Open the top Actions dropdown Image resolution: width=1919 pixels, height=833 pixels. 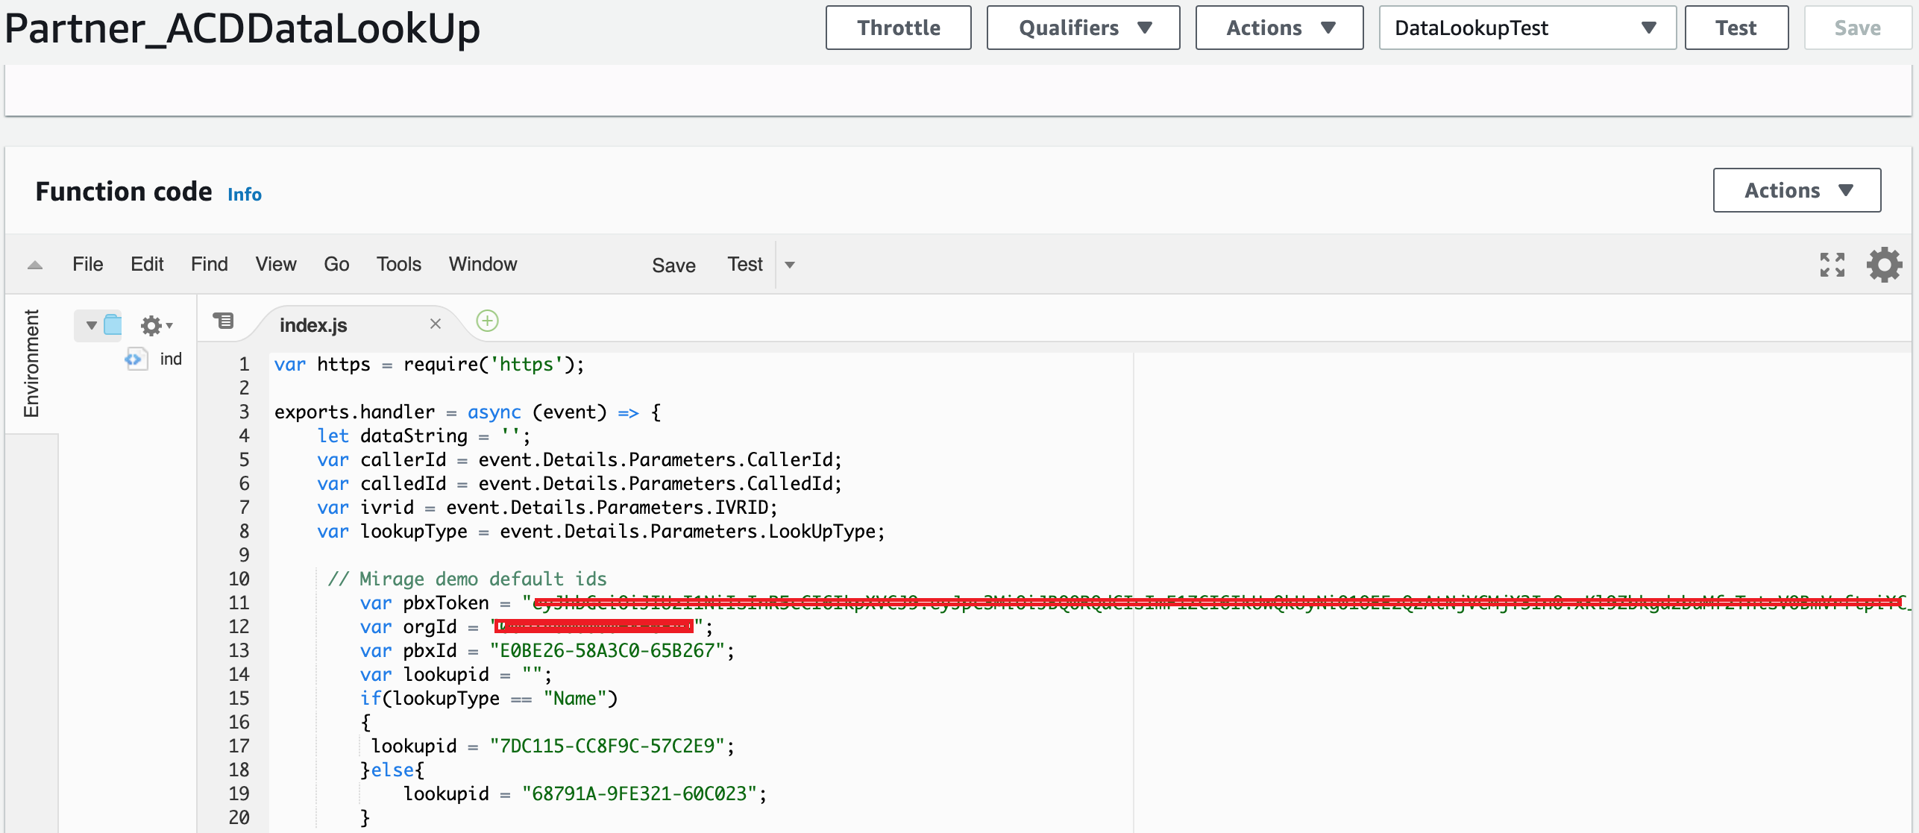pyautogui.click(x=1279, y=28)
